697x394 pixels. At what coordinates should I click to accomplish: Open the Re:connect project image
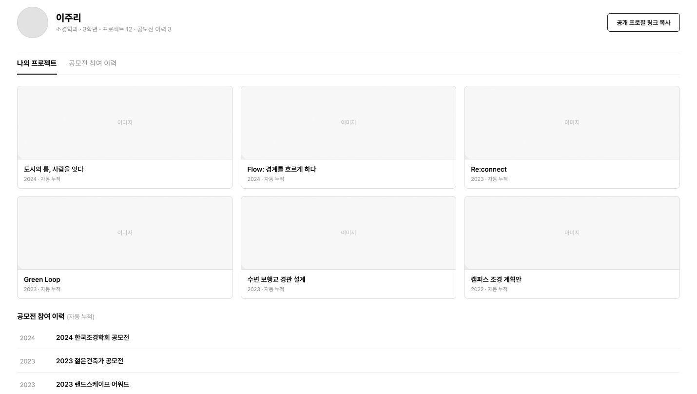coord(572,123)
